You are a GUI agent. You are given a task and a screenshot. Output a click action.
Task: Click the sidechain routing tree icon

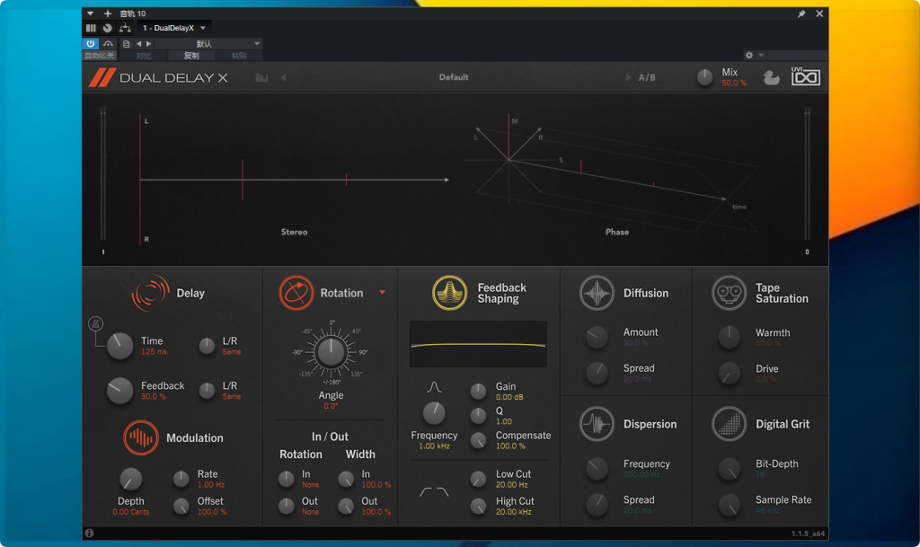pos(125,28)
